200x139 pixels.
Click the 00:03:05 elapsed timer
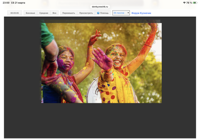[15, 13]
